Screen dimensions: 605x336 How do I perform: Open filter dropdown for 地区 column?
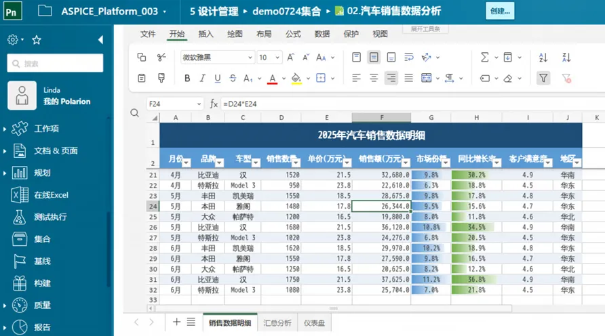(577, 163)
